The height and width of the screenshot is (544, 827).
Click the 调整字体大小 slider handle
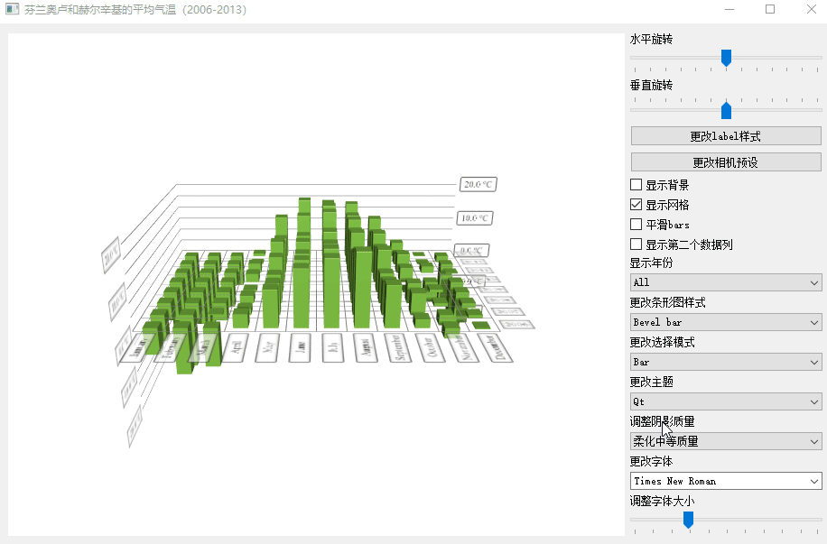[688, 520]
